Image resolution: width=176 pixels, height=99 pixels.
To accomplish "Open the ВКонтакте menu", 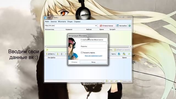I will [62, 21].
